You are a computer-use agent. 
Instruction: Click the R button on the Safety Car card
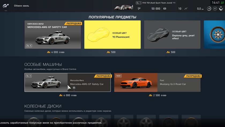(x=74, y=88)
